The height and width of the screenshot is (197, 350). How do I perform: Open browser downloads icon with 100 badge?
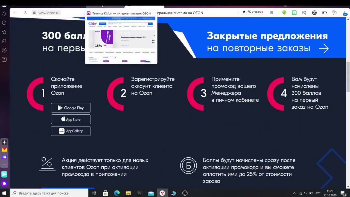(345, 13)
